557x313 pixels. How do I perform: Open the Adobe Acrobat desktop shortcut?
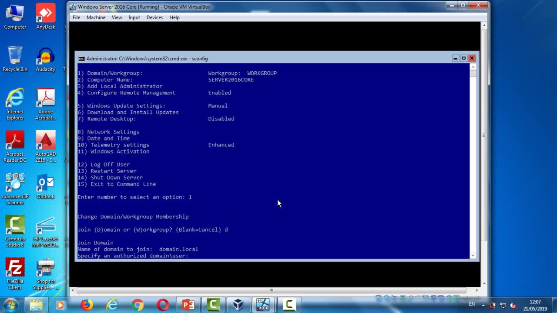[x=46, y=104]
